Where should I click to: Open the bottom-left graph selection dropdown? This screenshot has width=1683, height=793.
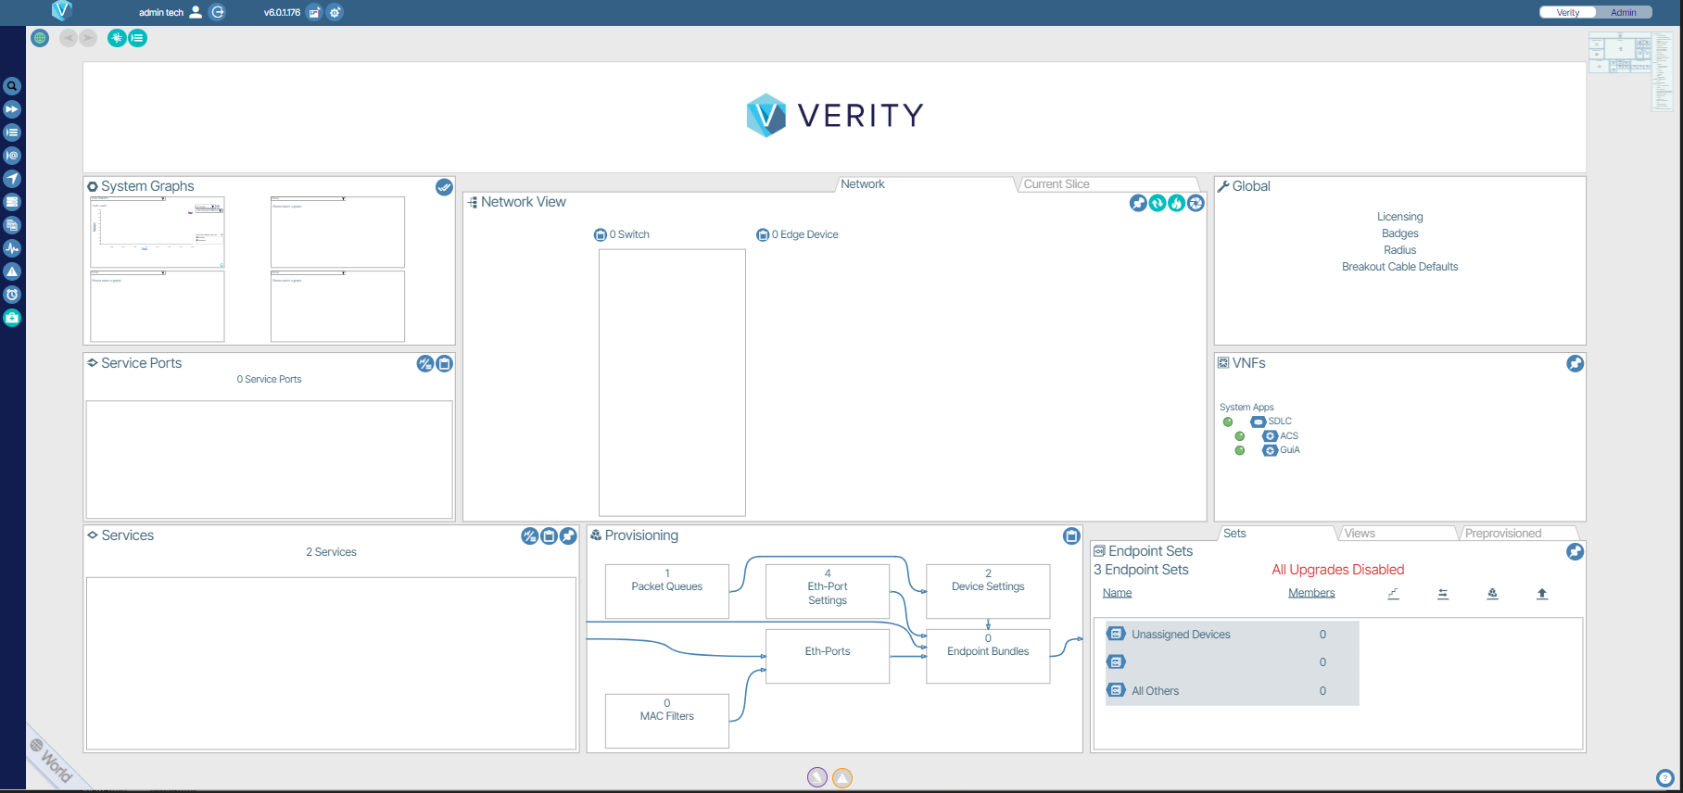click(129, 272)
